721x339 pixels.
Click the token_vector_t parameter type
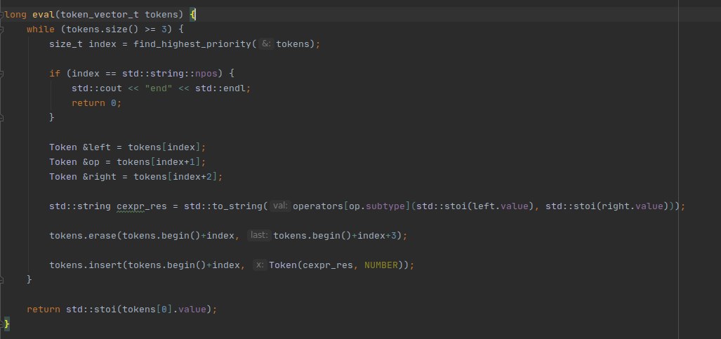[x=100, y=15]
